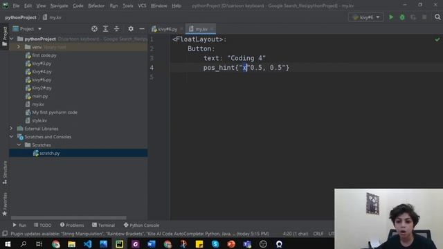Open the File menu

pyautogui.click(x=16, y=6)
